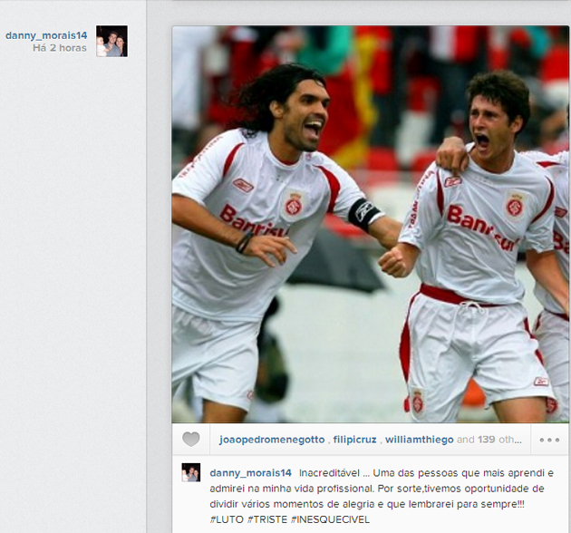The image size is (571, 533).
Task: Open the #INESQUECIVEL hashtag
Action: 330,519
